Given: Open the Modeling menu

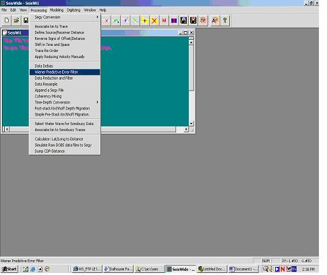Looking at the screenshot, I should point(57,10).
